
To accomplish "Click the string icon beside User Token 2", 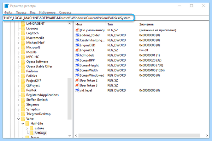I will point(77,80).
